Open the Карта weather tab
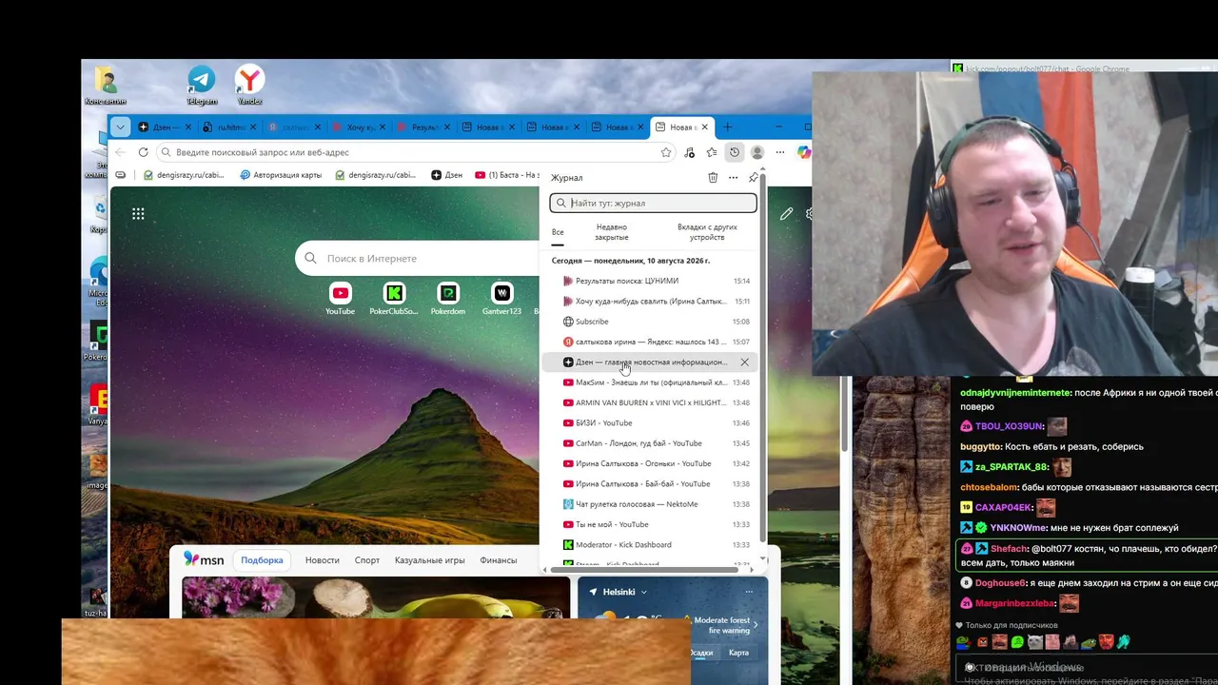 [738, 653]
